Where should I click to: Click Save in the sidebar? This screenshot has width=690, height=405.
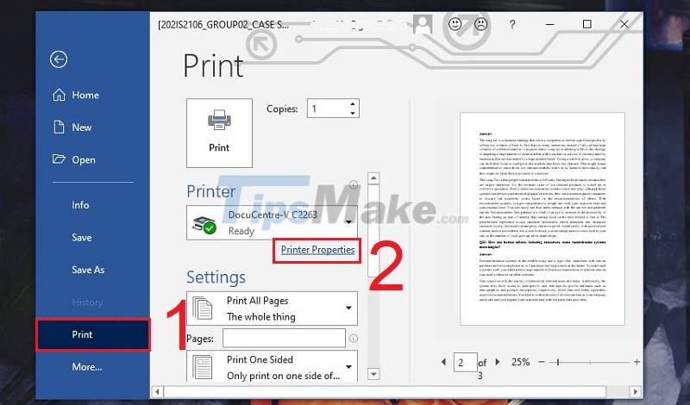(82, 238)
